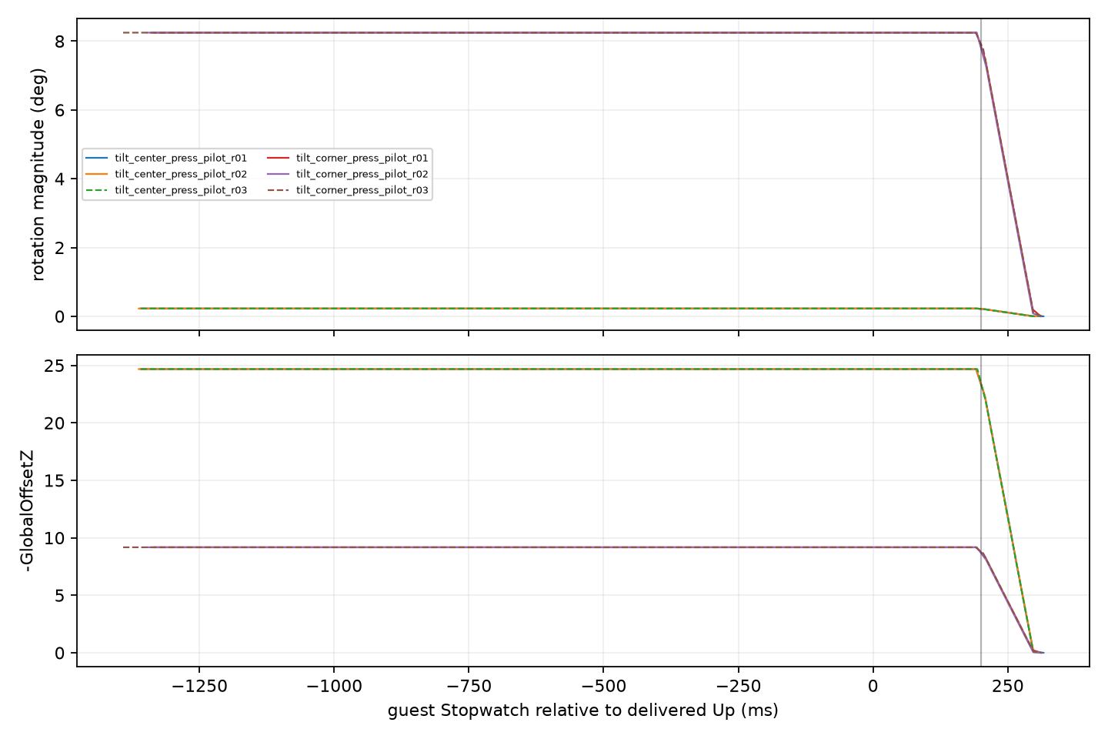The image size is (1108, 739).
Task: Click top plot y-axis tick label 2
Action: pos(60,248)
